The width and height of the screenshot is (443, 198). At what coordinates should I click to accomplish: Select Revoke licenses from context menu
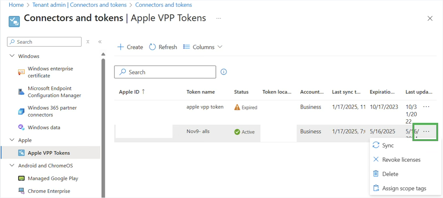(x=401, y=160)
